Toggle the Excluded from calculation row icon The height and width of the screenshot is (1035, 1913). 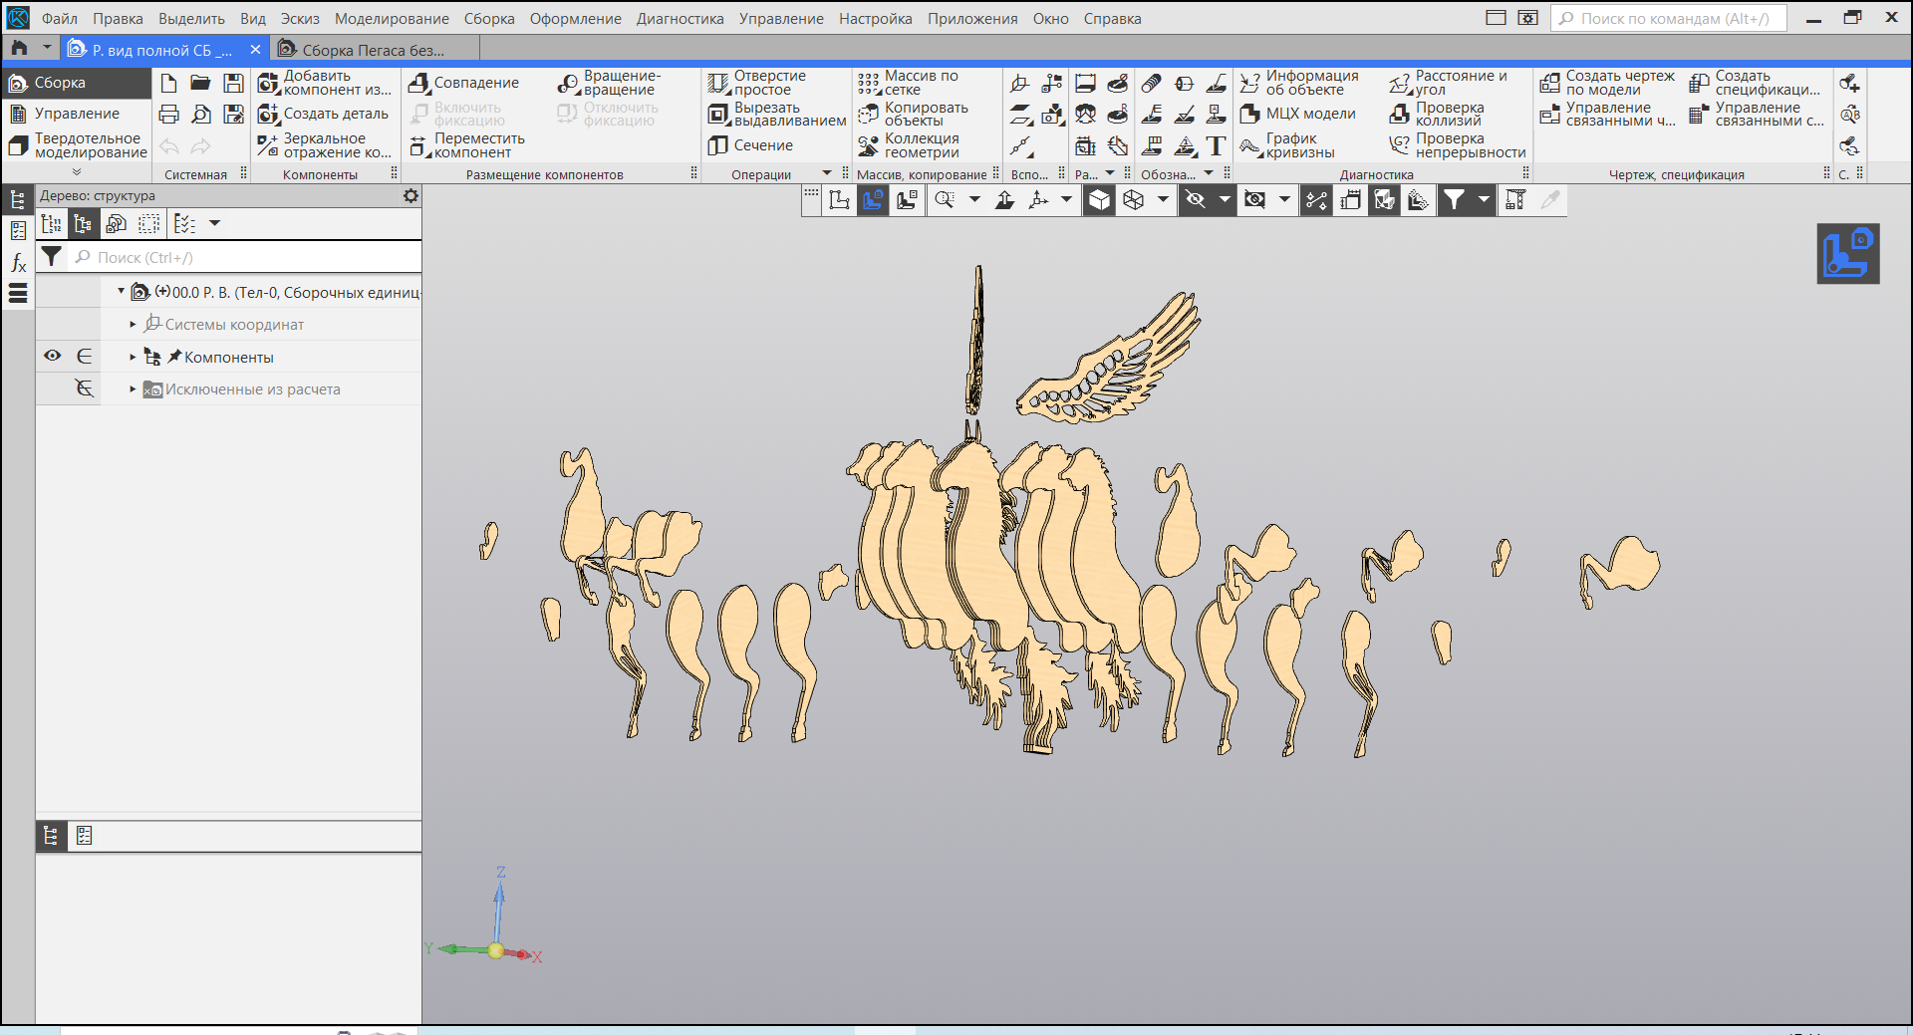point(85,388)
